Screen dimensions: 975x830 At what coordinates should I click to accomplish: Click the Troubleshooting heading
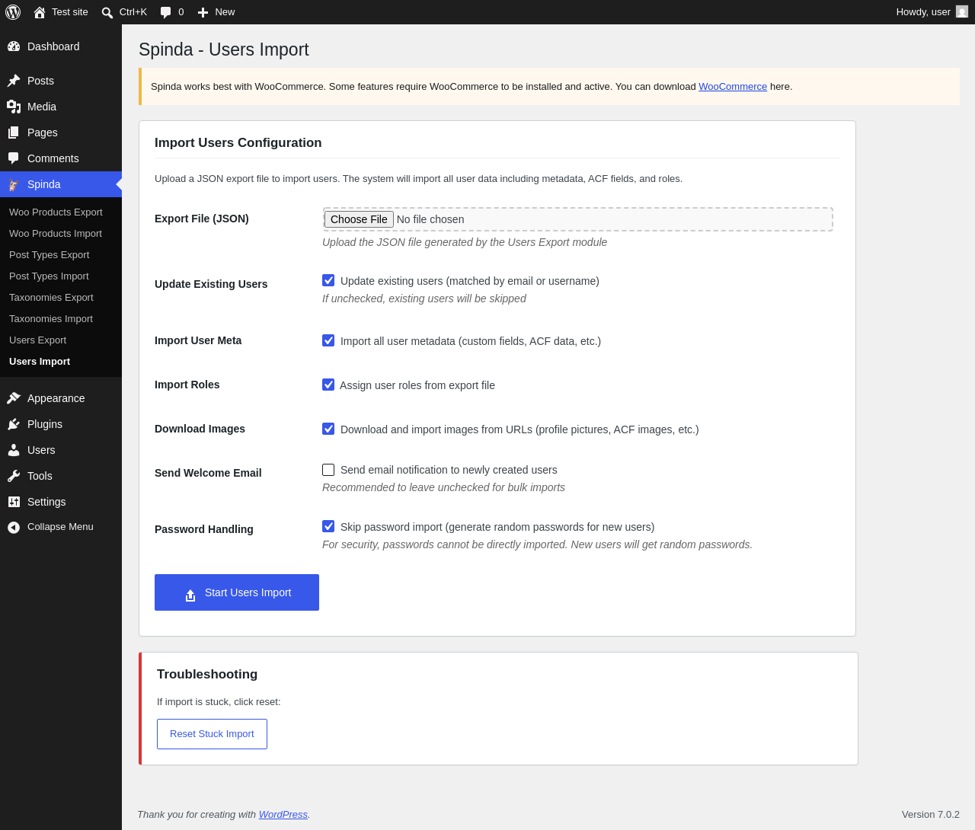207,675
